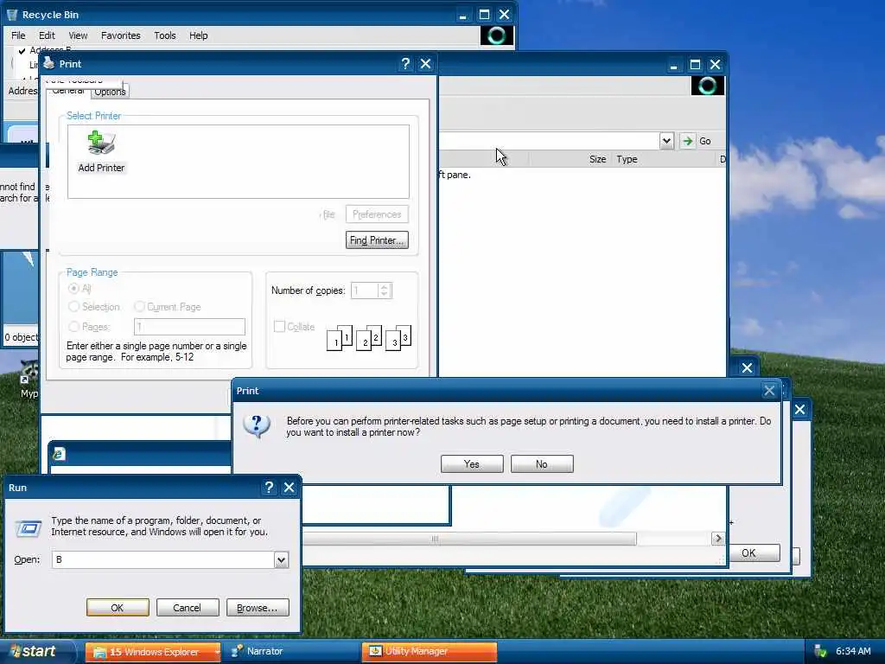This screenshot has height=664, width=885.
Task: Increase the number of copies spinner
Action: 385,287
